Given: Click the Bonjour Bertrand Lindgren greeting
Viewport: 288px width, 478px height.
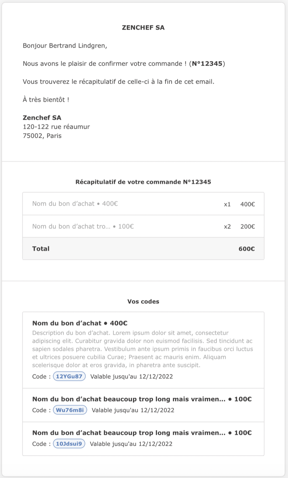Looking at the screenshot, I should [65, 46].
